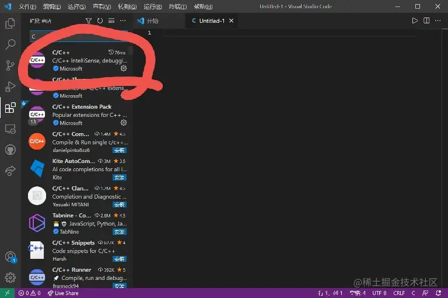Switch to the Untitled-1 tab
Screen dimensions: 448x298
coord(212,20)
